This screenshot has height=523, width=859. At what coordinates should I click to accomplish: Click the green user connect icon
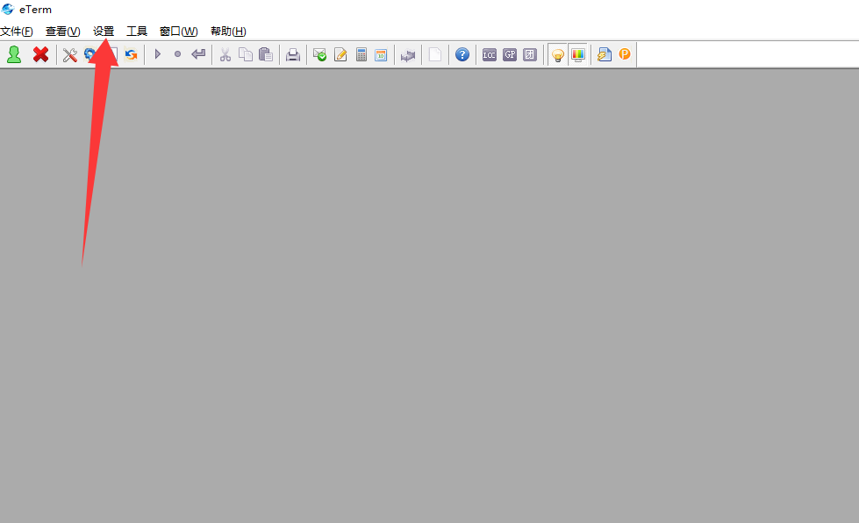click(14, 55)
